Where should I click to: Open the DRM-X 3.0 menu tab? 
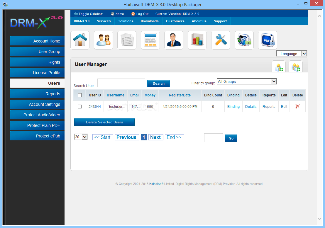click(82, 21)
